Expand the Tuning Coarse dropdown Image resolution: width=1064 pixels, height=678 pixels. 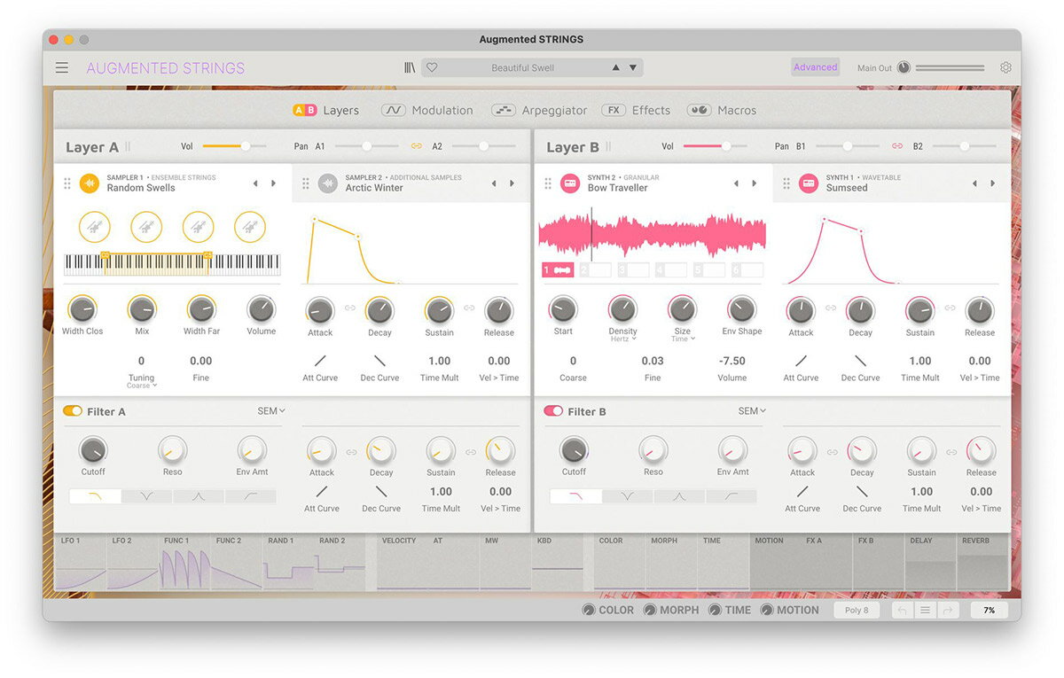[x=142, y=386]
